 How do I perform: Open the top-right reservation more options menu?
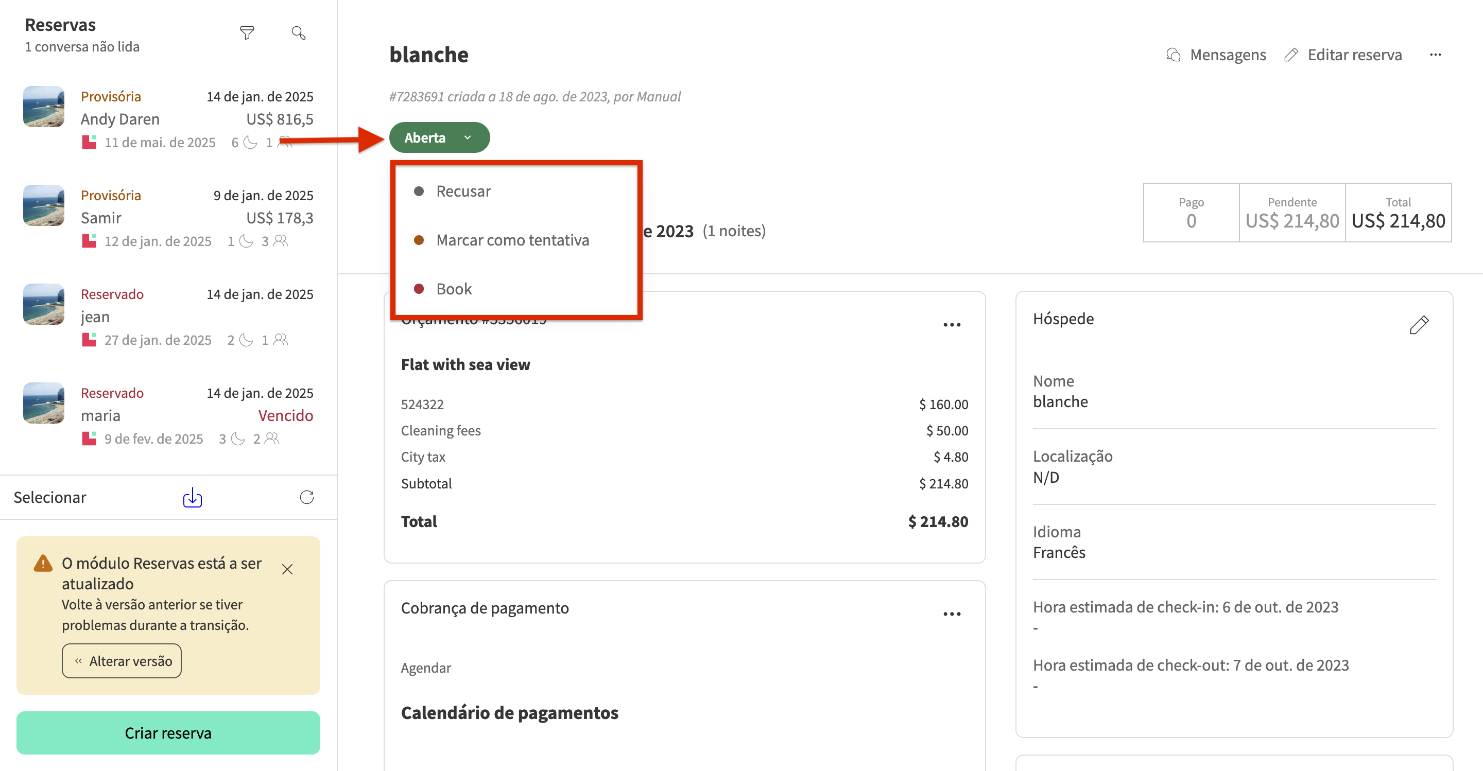pyautogui.click(x=1435, y=55)
